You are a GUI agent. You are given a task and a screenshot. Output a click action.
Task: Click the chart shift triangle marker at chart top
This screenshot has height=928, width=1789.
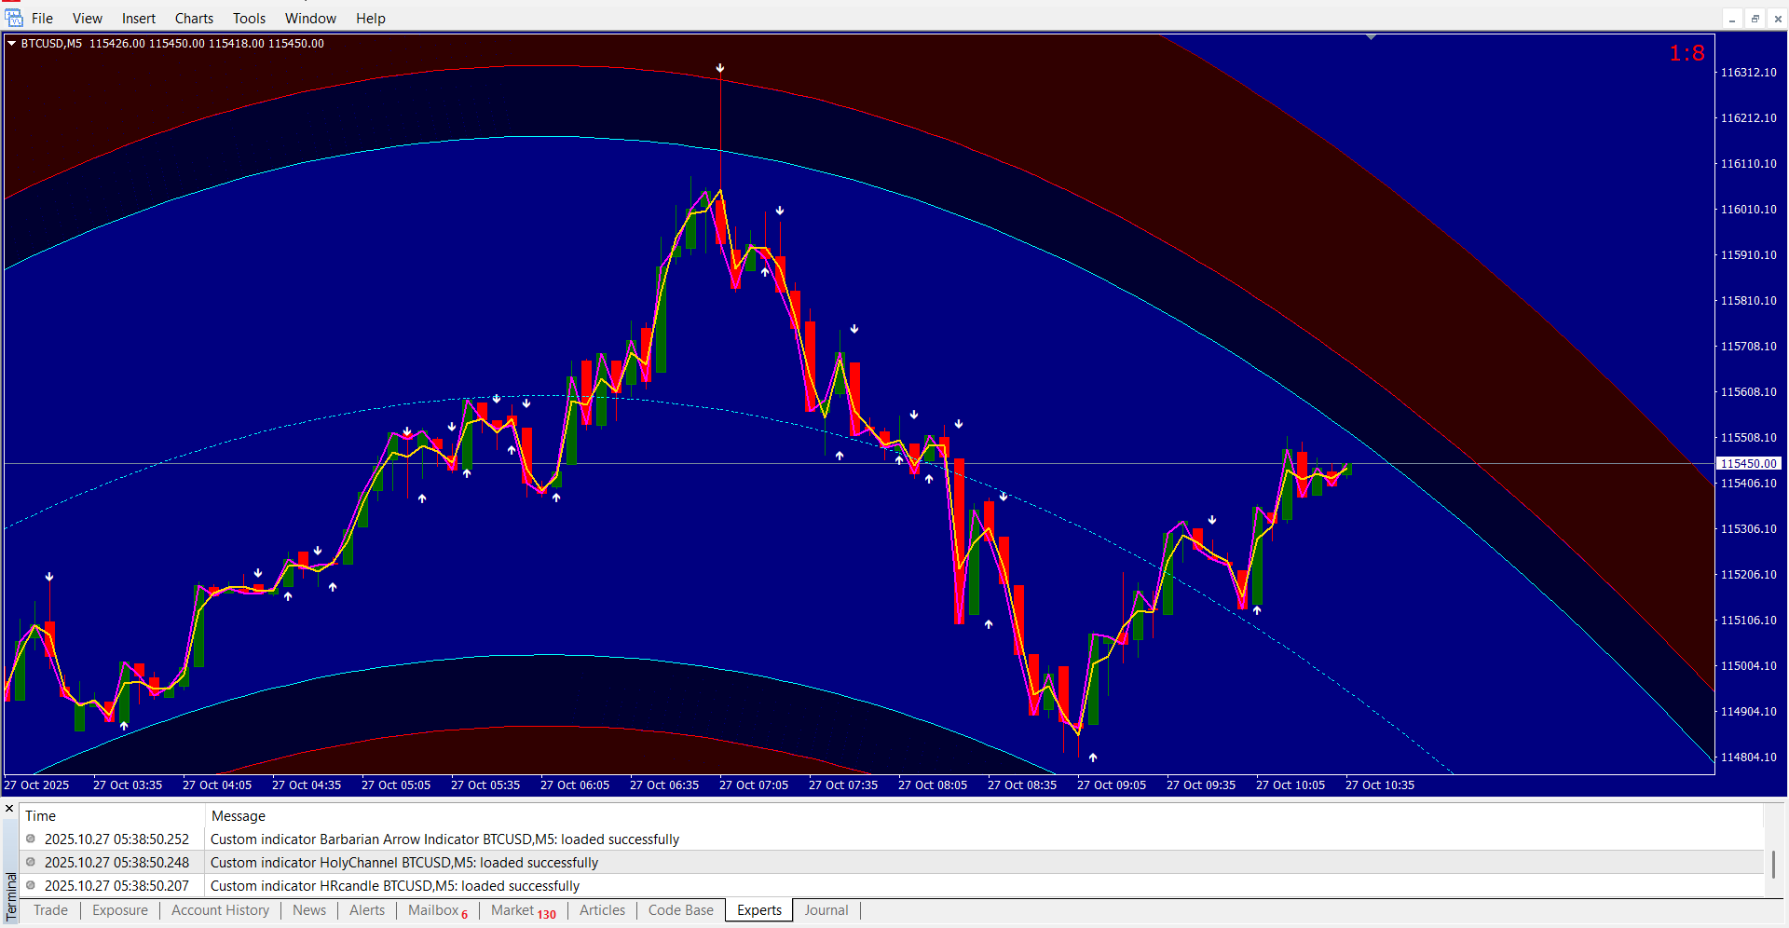[x=1371, y=37]
